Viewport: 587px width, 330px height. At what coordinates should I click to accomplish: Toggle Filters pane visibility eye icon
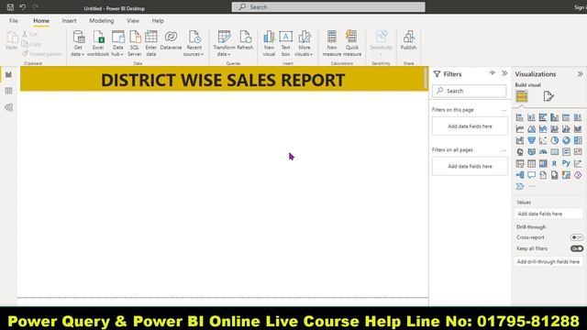coord(493,73)
